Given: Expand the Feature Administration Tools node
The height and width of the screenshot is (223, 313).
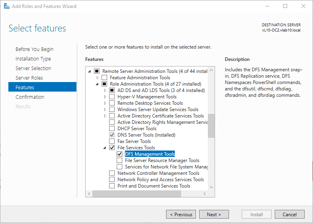Looking at the screenshot, I should point(98,78).
